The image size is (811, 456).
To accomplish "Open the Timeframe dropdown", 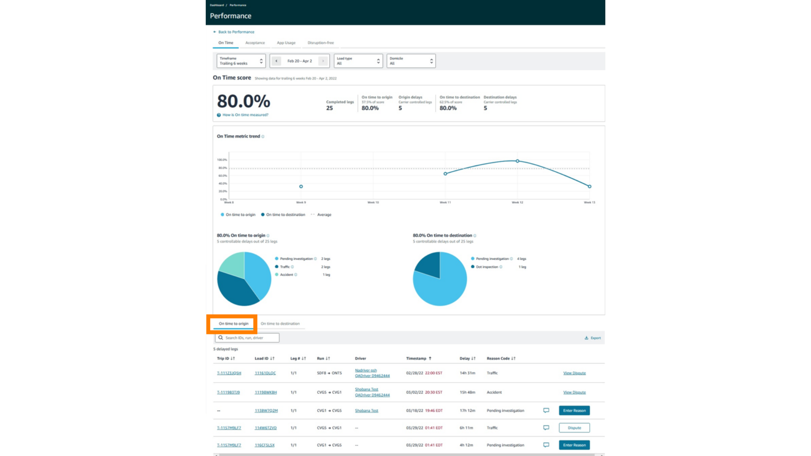I will pos(241,61).
